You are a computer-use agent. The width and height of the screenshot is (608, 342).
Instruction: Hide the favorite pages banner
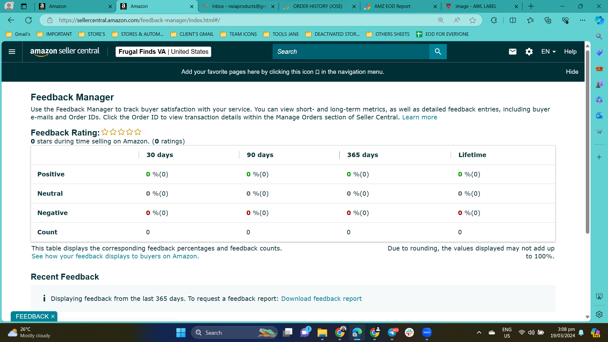(x=572, y=72)
